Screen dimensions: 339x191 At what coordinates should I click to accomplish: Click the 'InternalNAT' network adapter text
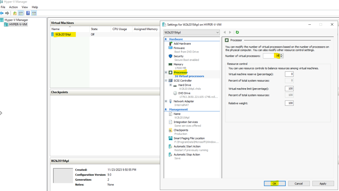click(181, 105)
